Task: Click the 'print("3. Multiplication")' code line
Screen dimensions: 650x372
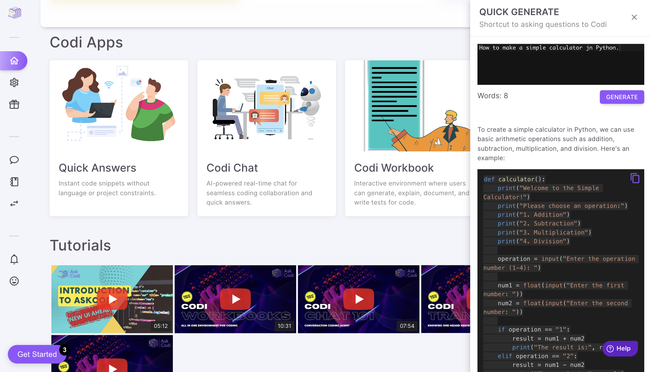Action: 545,232
